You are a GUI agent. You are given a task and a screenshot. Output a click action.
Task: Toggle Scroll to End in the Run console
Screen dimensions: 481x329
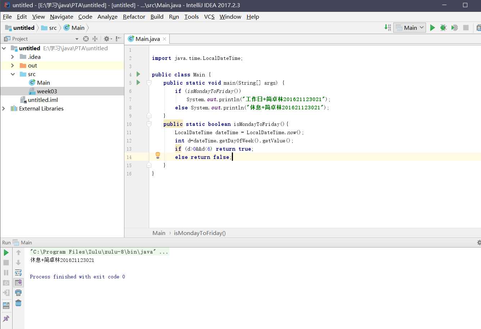click(18, 283)
